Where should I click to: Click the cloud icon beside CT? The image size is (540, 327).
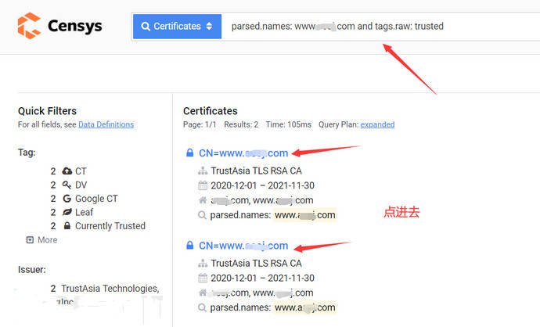point(67,171)
